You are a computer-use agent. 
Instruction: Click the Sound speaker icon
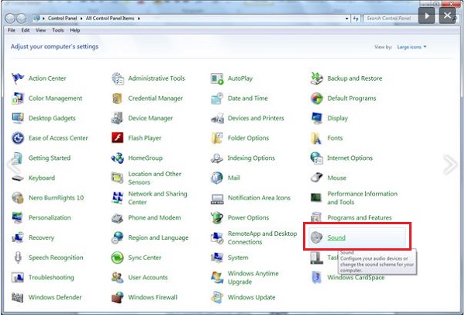point(316,237)
